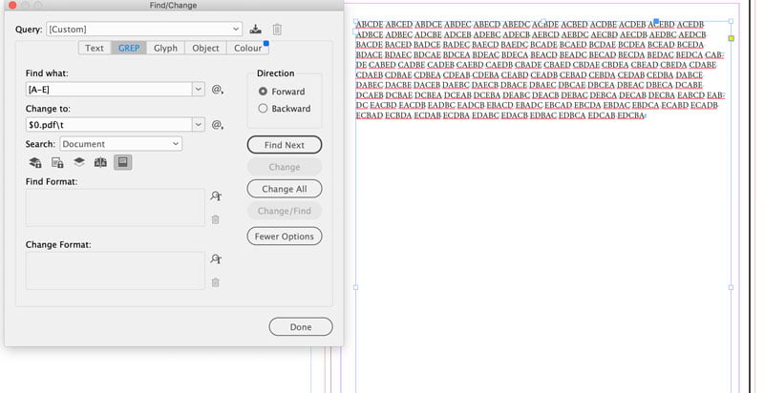The width and height of the screenshot is (764, 393).
Task: Open special characters menu for Find what
Action: pyautogui.click(x=218, y=90)
